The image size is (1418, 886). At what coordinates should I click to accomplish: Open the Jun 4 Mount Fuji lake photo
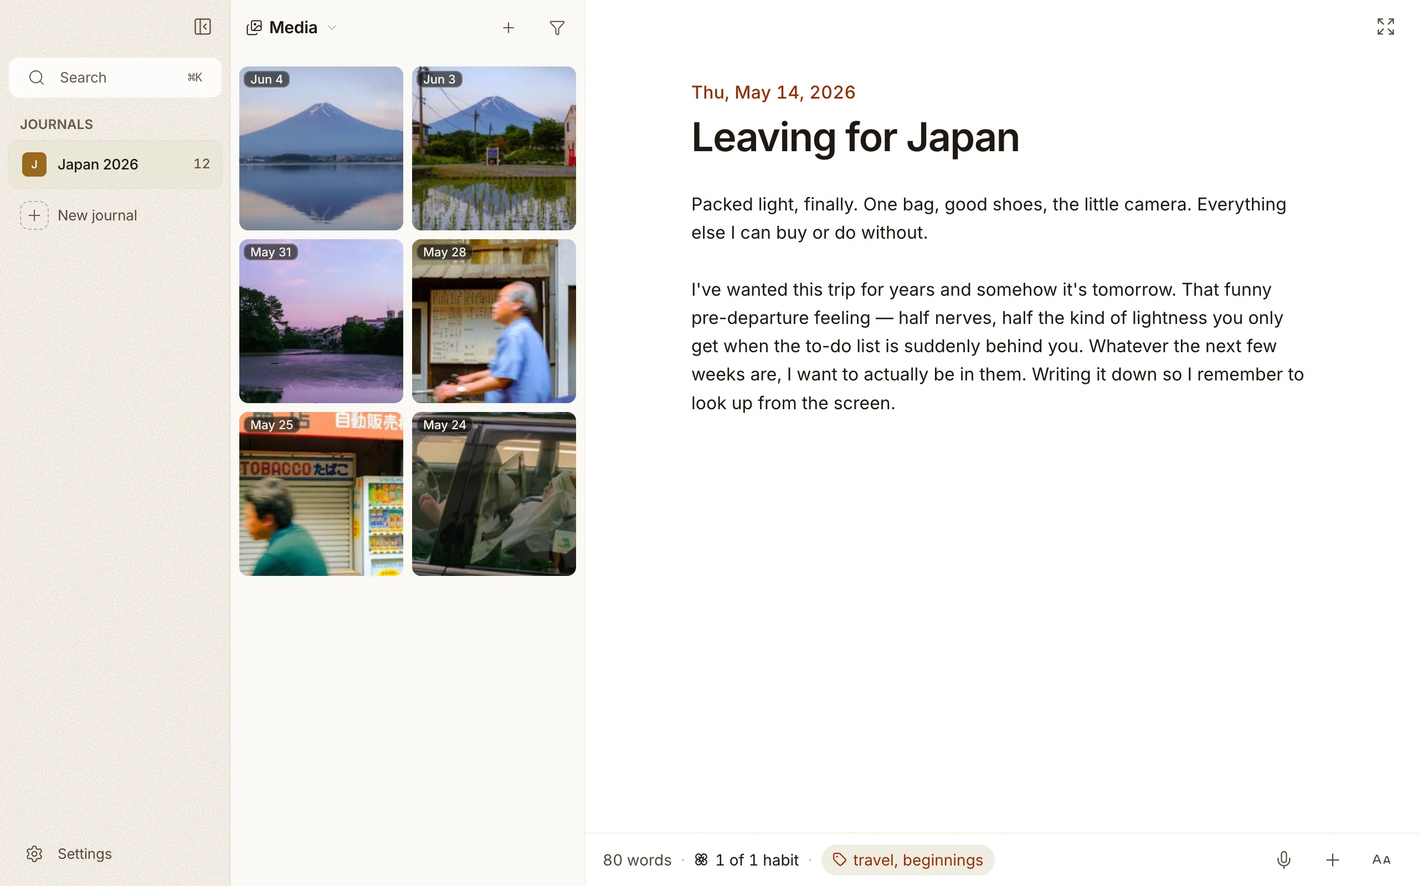click(321, 148)
